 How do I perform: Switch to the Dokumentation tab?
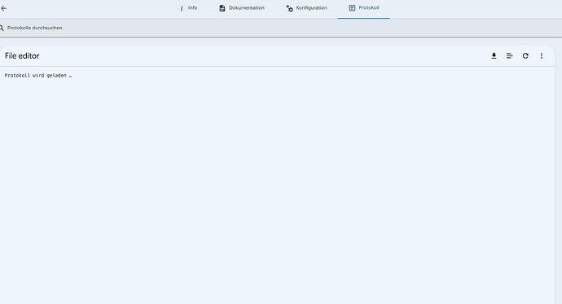pos(242,8)
